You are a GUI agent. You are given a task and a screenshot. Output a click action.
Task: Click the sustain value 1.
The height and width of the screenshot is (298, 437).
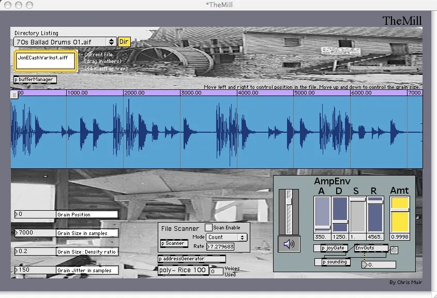tap(357, 237)
